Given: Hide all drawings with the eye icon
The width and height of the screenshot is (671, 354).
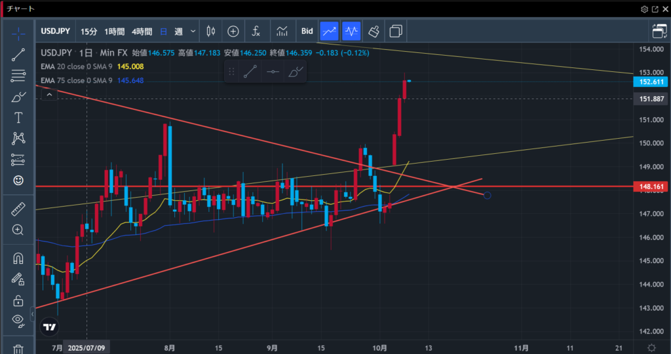Looking at the screenshot, I should tap(18, 320).
